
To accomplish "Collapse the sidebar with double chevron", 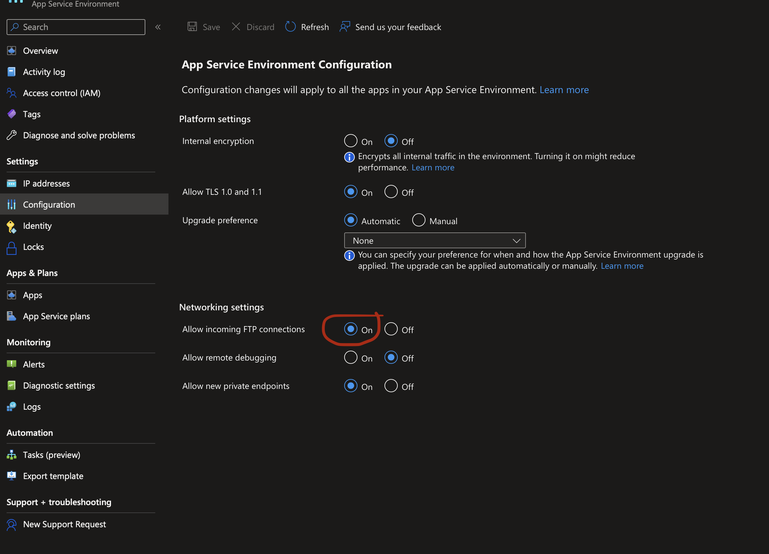I will [158, 27].
